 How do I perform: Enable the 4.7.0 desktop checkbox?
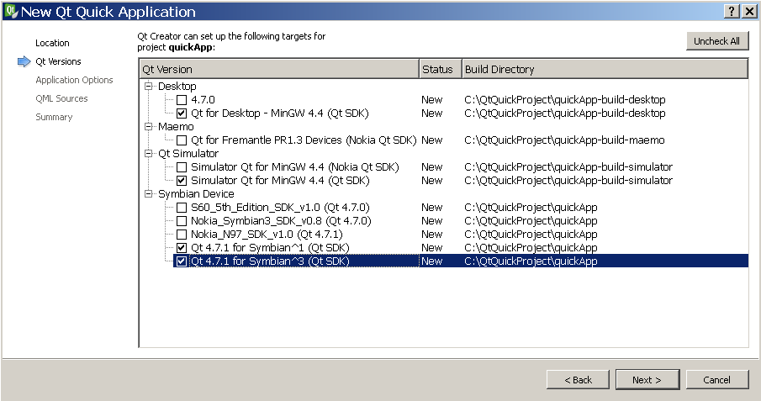pos(182,100)
